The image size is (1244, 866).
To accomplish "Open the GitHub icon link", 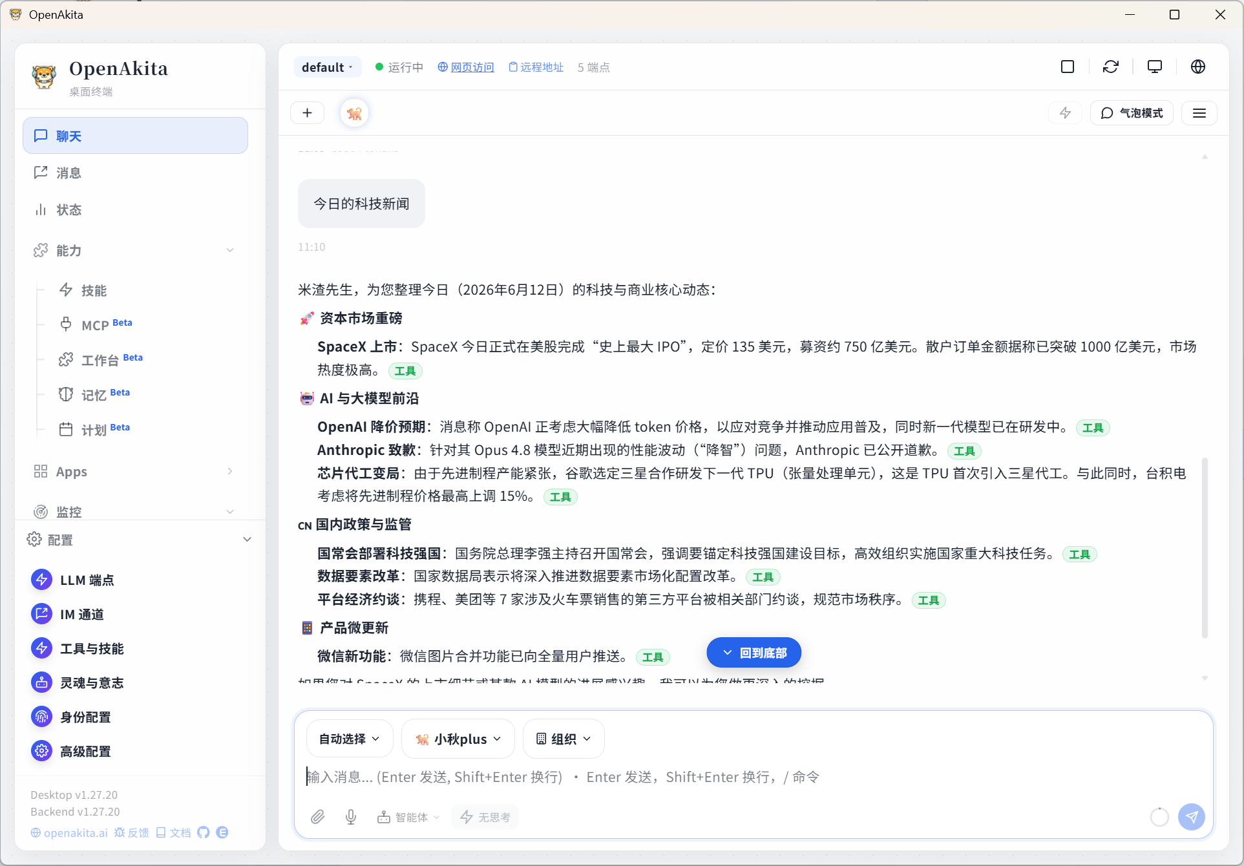I will coord(204,832).
